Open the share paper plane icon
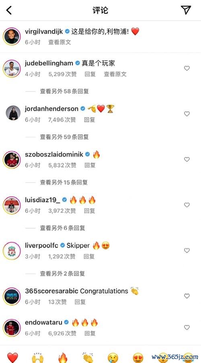This screenshot has height=363, width=201. [186, 10]
